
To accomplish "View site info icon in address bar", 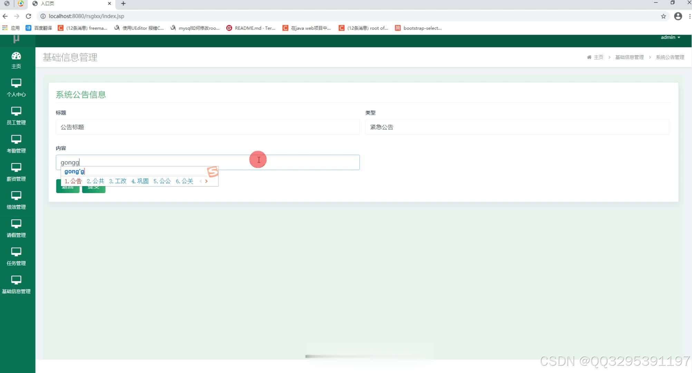I will 43,16.
